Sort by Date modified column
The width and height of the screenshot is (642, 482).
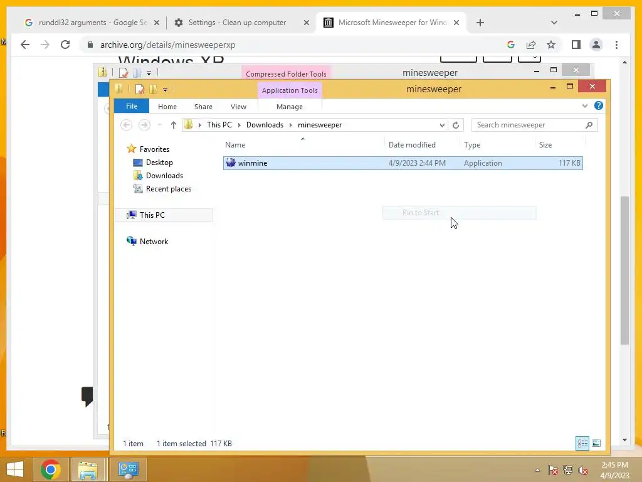tap(412, 145)
